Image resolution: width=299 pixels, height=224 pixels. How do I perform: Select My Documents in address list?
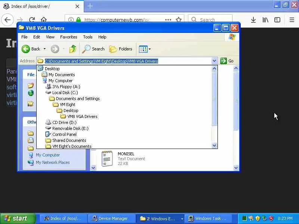pos(62,75)
